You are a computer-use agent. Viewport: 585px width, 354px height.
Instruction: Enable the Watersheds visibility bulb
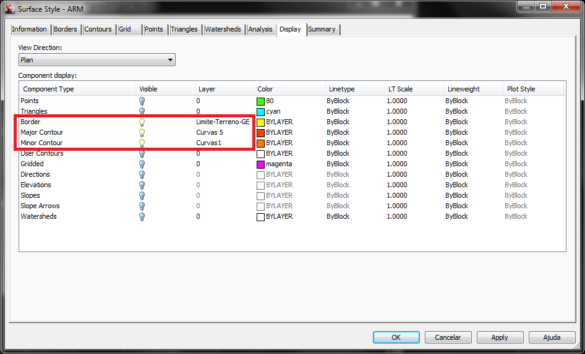point(142,216)
